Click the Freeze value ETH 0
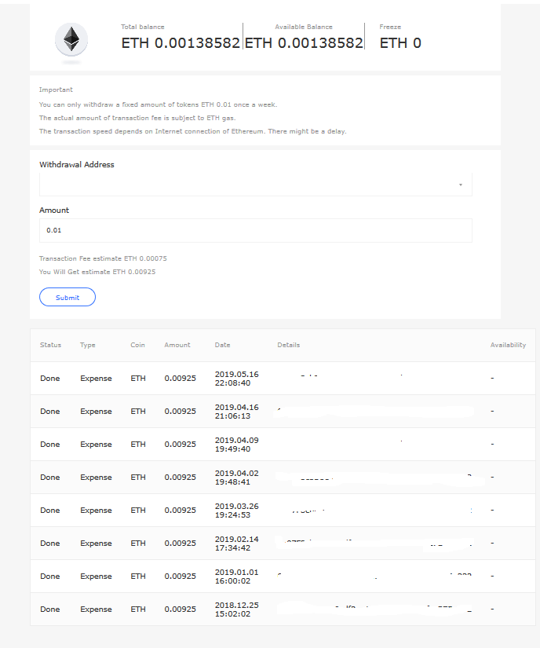 pos(400,43)
